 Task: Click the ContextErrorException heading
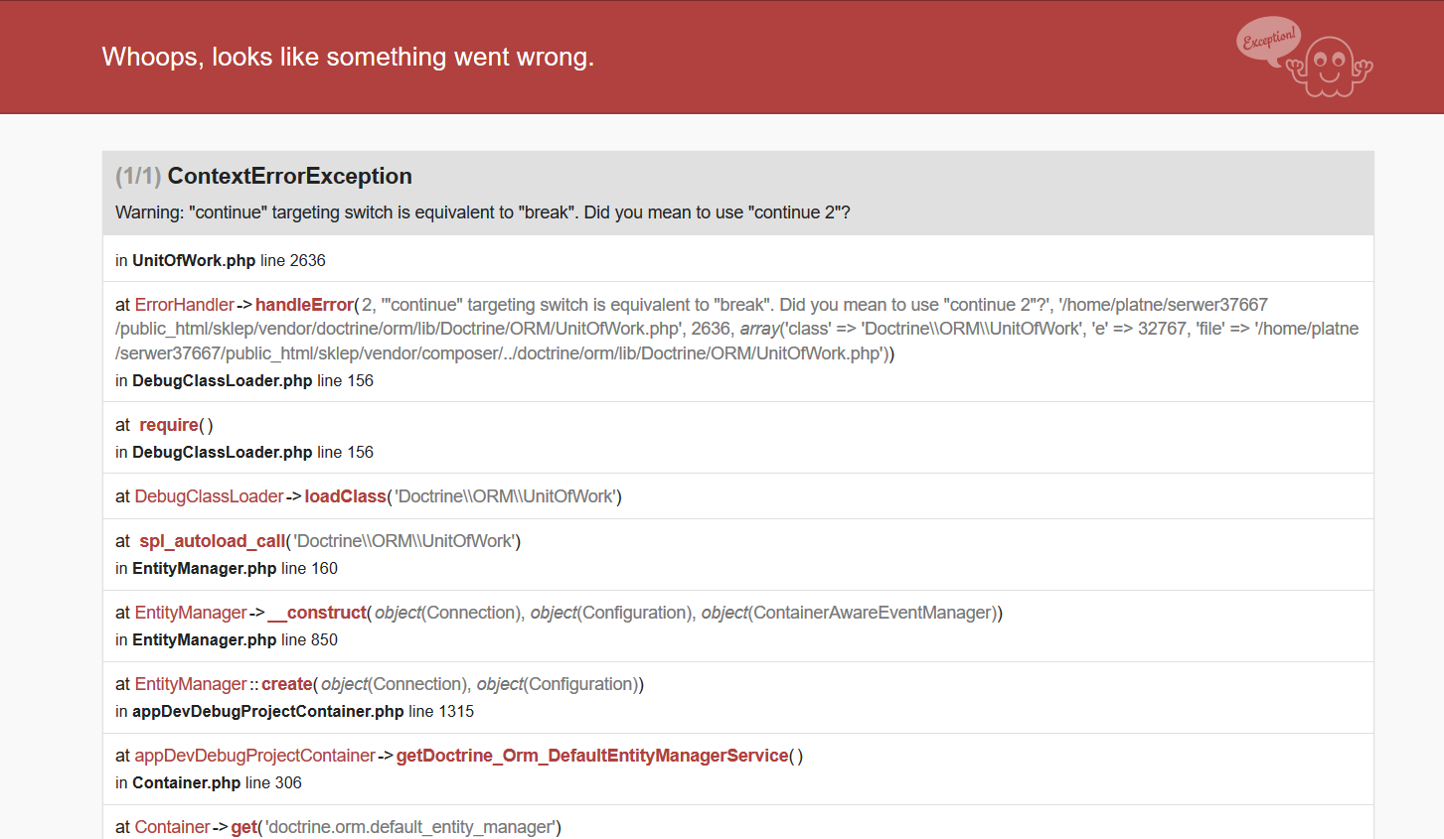click(x=289, y=176)
